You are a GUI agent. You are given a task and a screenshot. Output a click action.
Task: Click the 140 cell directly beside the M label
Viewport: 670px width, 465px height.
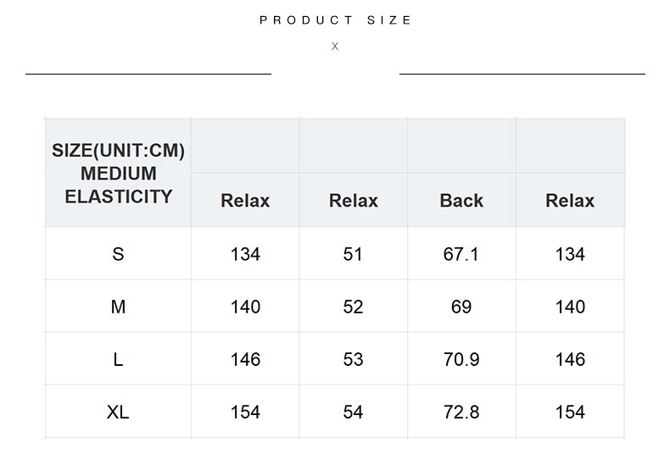(x=245, y=307)
